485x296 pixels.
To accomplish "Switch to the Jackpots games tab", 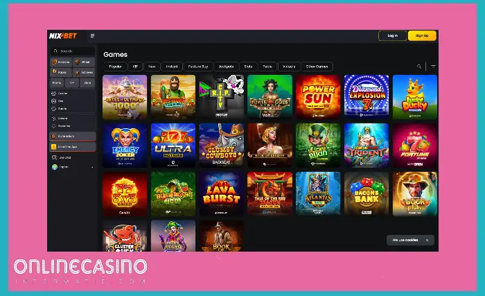I will click(x=226, y=67).
